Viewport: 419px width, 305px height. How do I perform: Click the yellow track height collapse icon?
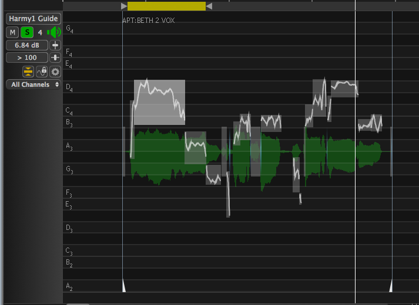(28, 72)
